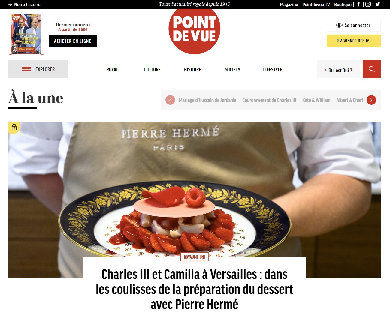The width and height of the screenshot is (390, 313).
Task: Show next topics with right arrow
Action: tap(371, 100)
